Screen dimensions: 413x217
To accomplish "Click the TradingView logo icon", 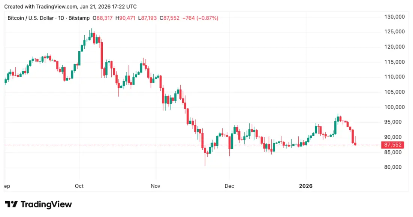I will click(x=11, y=204).
